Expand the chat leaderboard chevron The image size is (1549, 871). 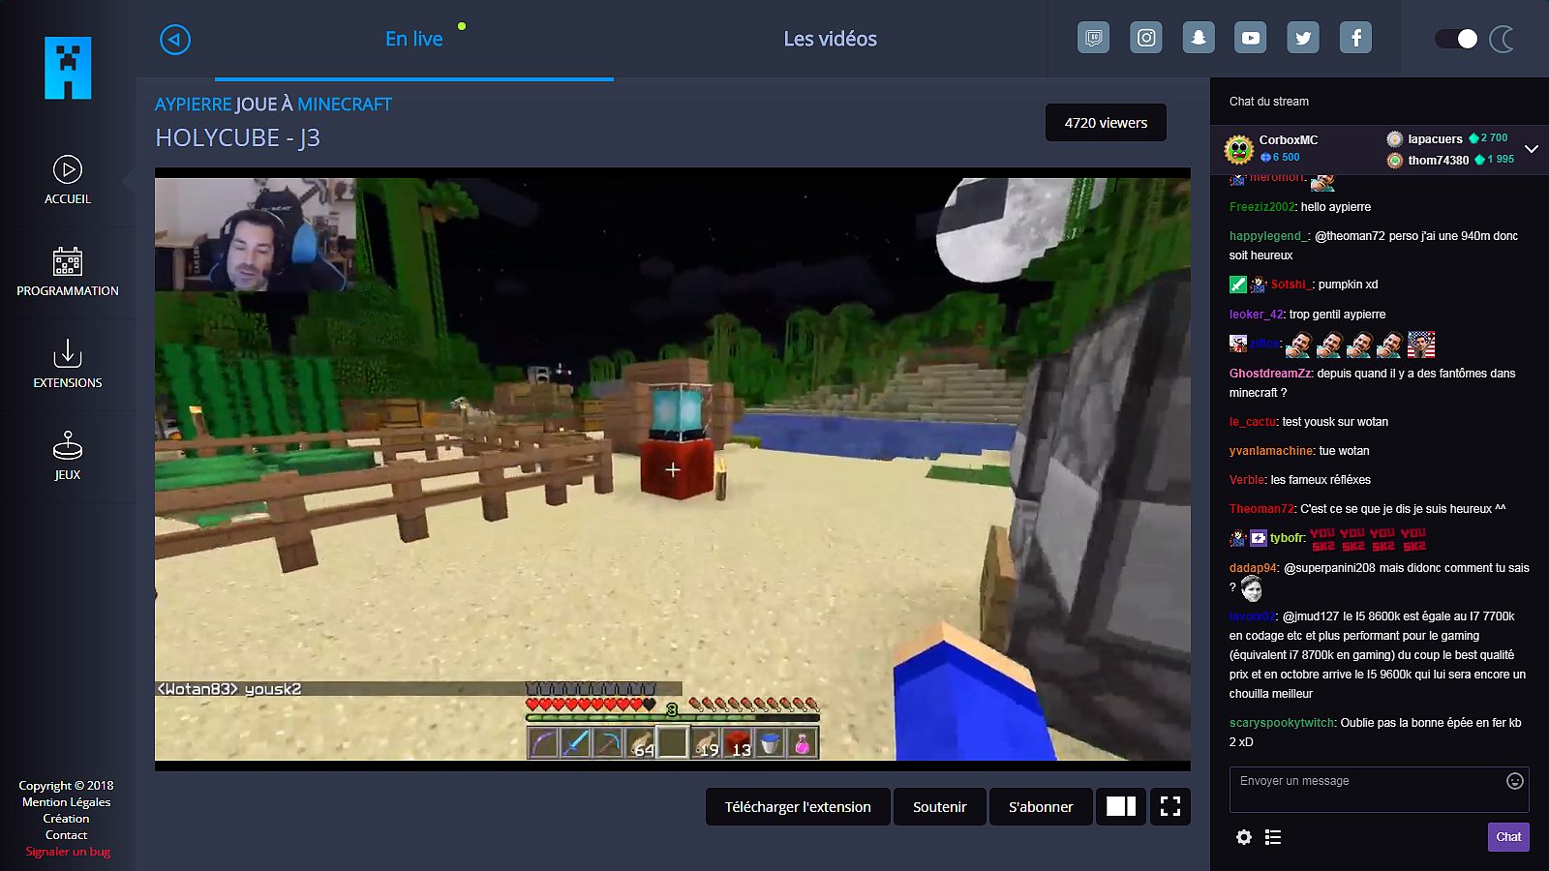point(1532,149)
